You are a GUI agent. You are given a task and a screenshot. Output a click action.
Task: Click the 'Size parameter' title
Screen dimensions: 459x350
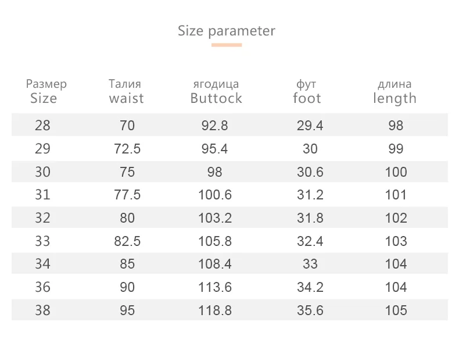[x=226, y=31]
